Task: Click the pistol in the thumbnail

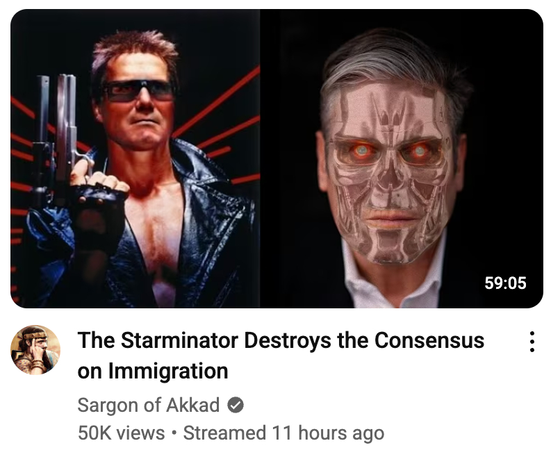Action: (x=60, y=135)
